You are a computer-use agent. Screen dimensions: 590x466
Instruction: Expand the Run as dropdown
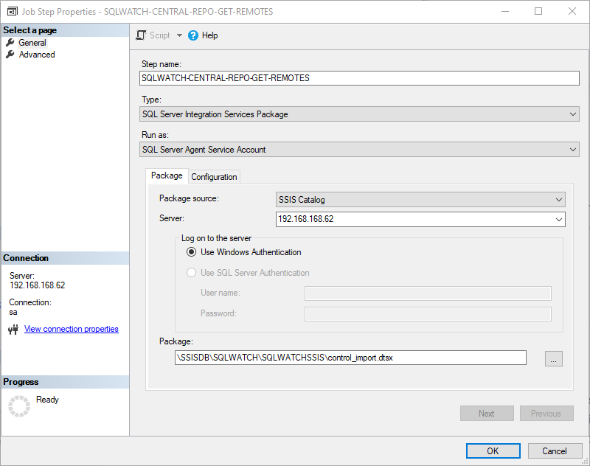point(359,150)
